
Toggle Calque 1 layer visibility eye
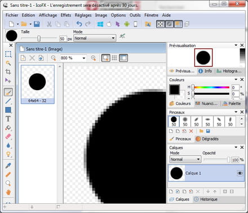click(240, 173)
